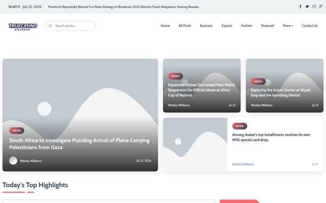The height and width of the screenshot is (203, 326).
Task: Click Wesley Williams author link on Avatar card
Action: click(x=243, y=164)
